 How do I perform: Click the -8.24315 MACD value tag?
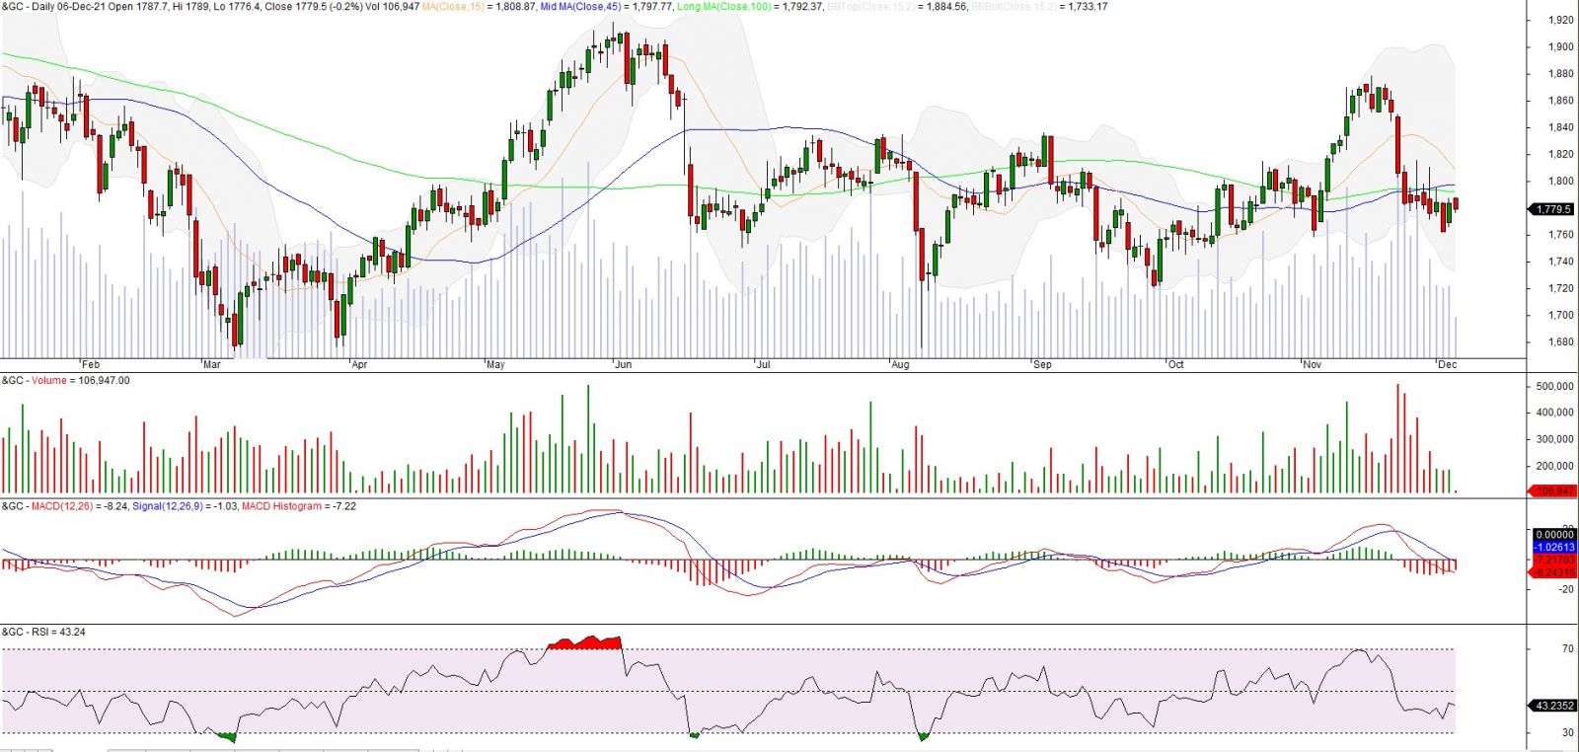click(x=1554, y=572)
